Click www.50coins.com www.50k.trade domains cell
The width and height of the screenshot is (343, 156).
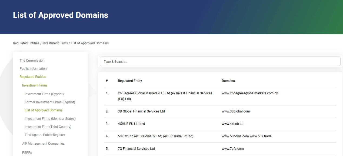point(247,136)
